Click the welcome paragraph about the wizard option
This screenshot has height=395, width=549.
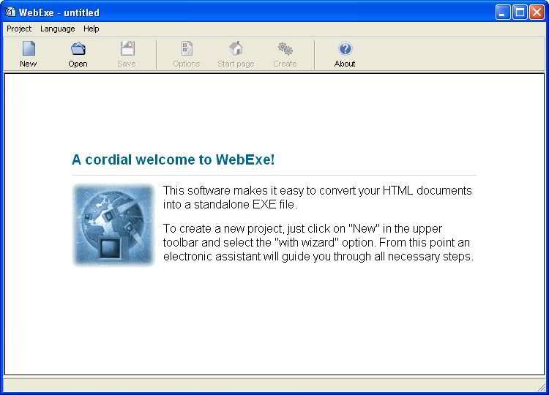[318, 243]
